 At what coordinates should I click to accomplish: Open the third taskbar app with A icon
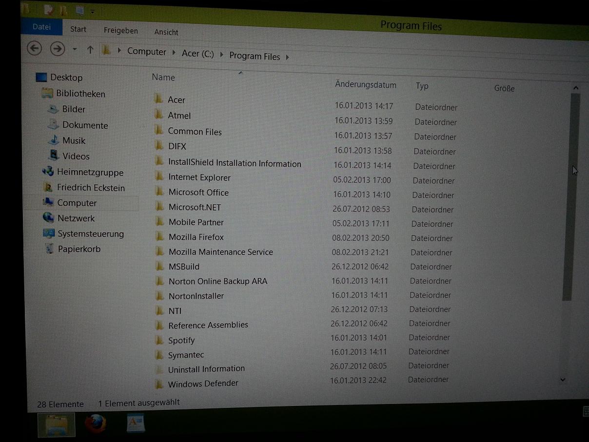136,423
